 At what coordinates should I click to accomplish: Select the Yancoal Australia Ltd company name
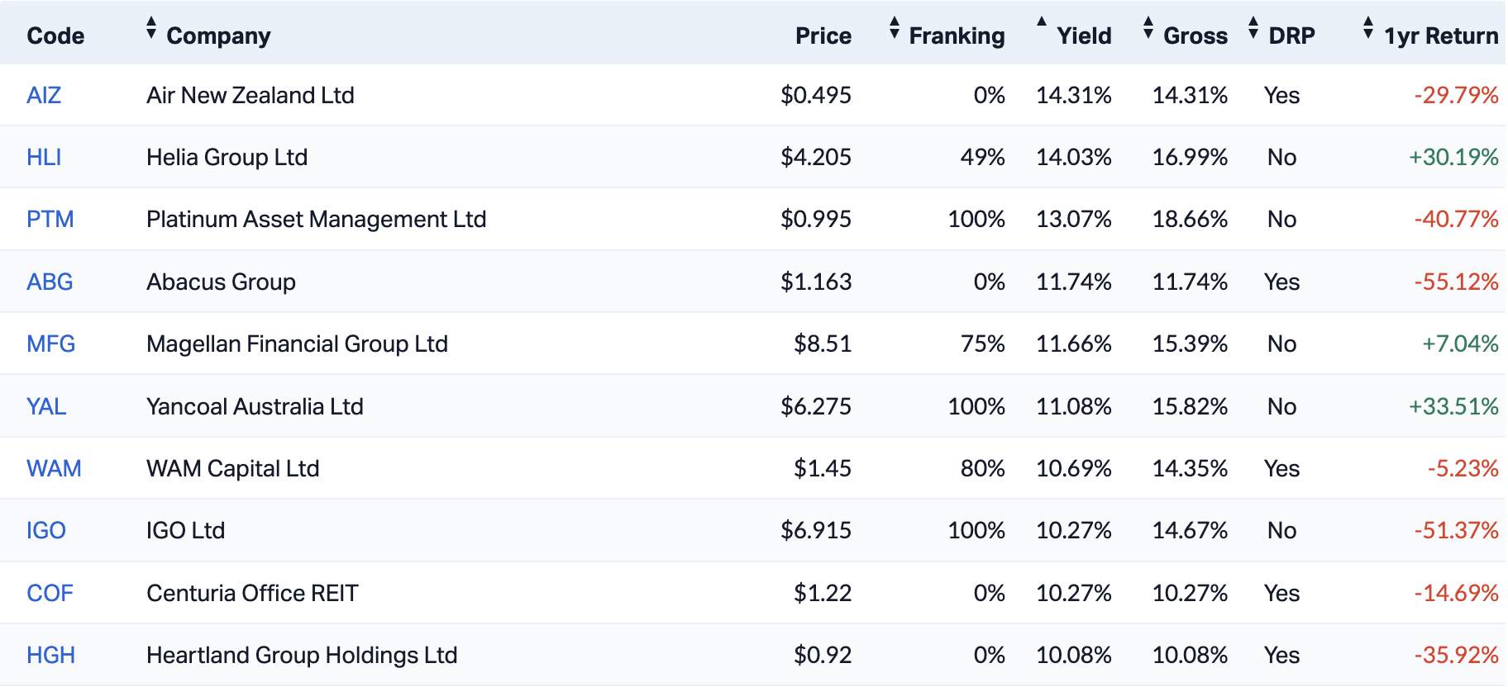coord(255,406)
